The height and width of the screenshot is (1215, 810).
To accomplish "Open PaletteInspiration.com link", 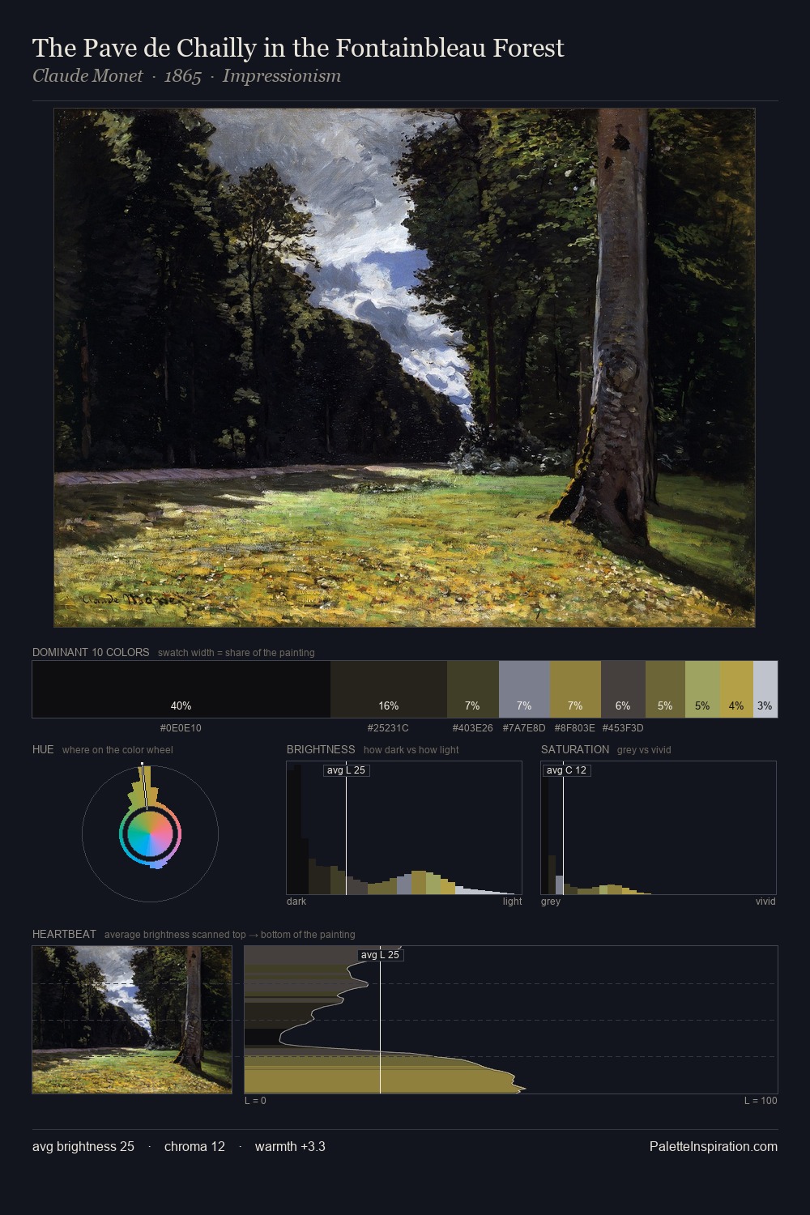I will (714, 1146).
